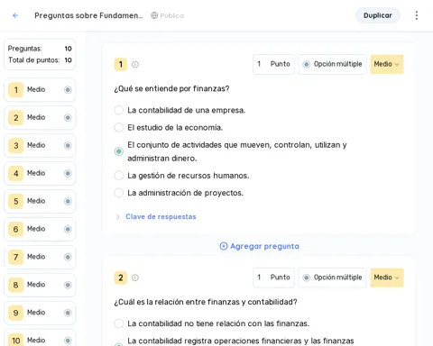The height and width of the screenshot is (346, 433).
Task: Click the plus icon for Agregar pregunta
Action: coord(224,246)
